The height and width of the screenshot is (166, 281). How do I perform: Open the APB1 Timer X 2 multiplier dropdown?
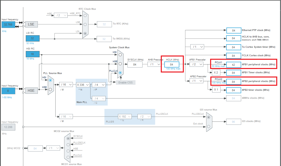[x=216, y=72]
